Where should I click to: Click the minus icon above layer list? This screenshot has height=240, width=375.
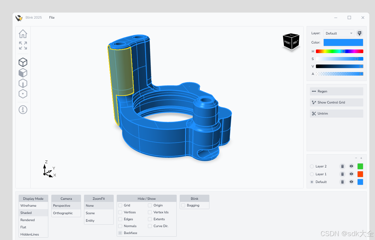[x=356, y=158]
